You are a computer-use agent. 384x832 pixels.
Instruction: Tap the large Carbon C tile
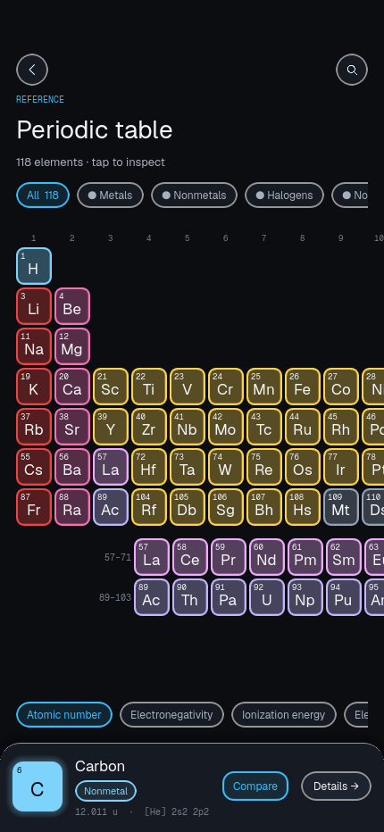click(38, 786)
